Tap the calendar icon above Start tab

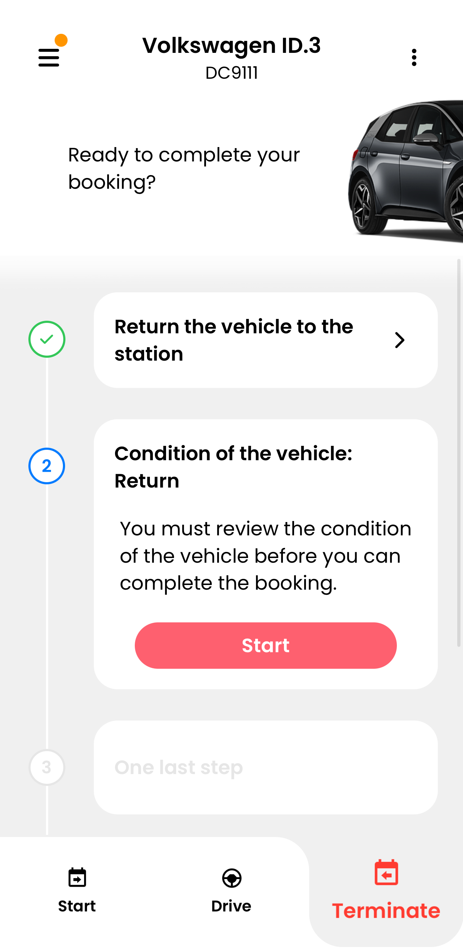coord(77,877)
